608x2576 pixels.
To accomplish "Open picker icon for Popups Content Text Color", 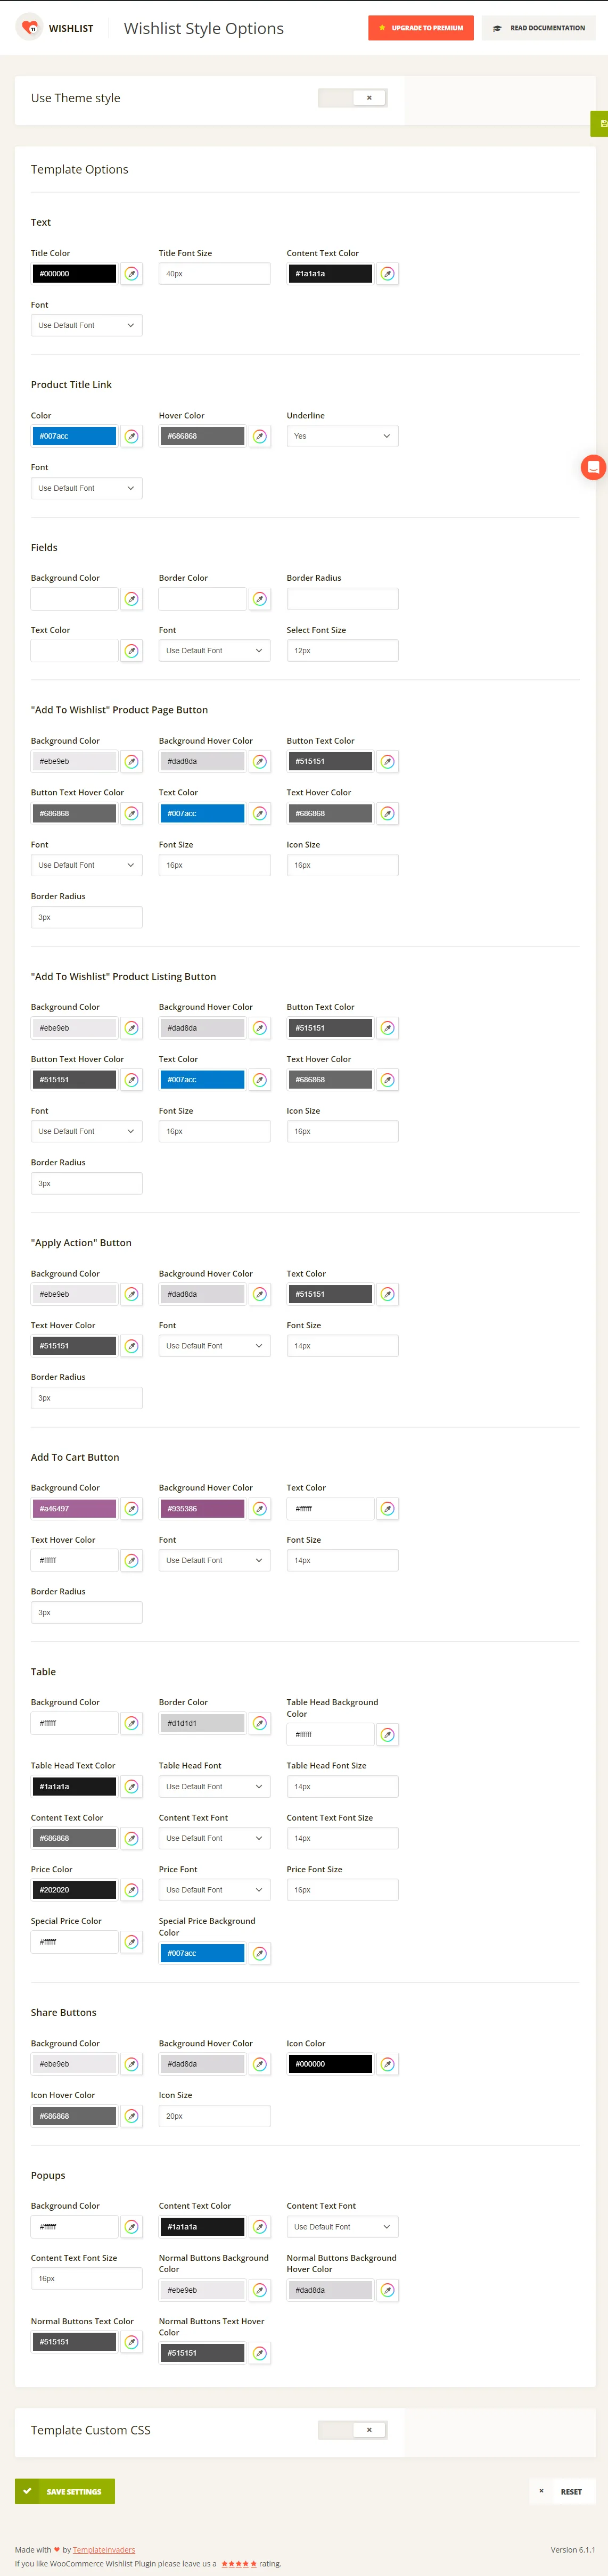I will pyautogui.click(x=259, y=2227).
